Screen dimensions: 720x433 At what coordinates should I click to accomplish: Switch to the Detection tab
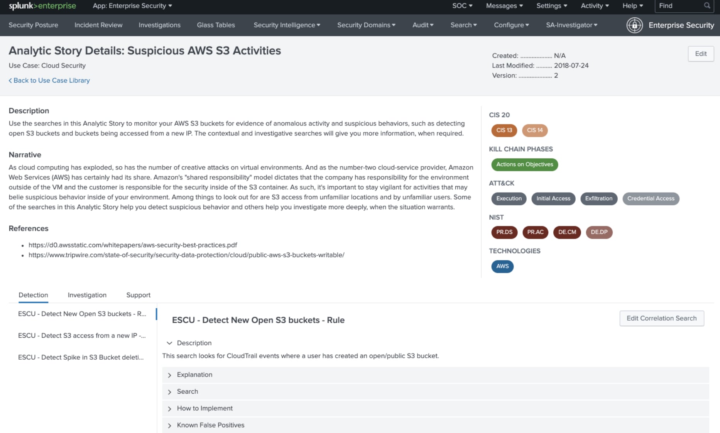tap(33, 295)
